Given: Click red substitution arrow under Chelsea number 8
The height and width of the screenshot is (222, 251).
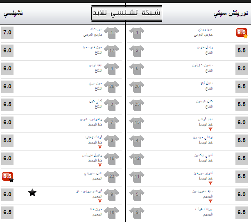Looking at the screenshot, I should [x=100, y=146].
